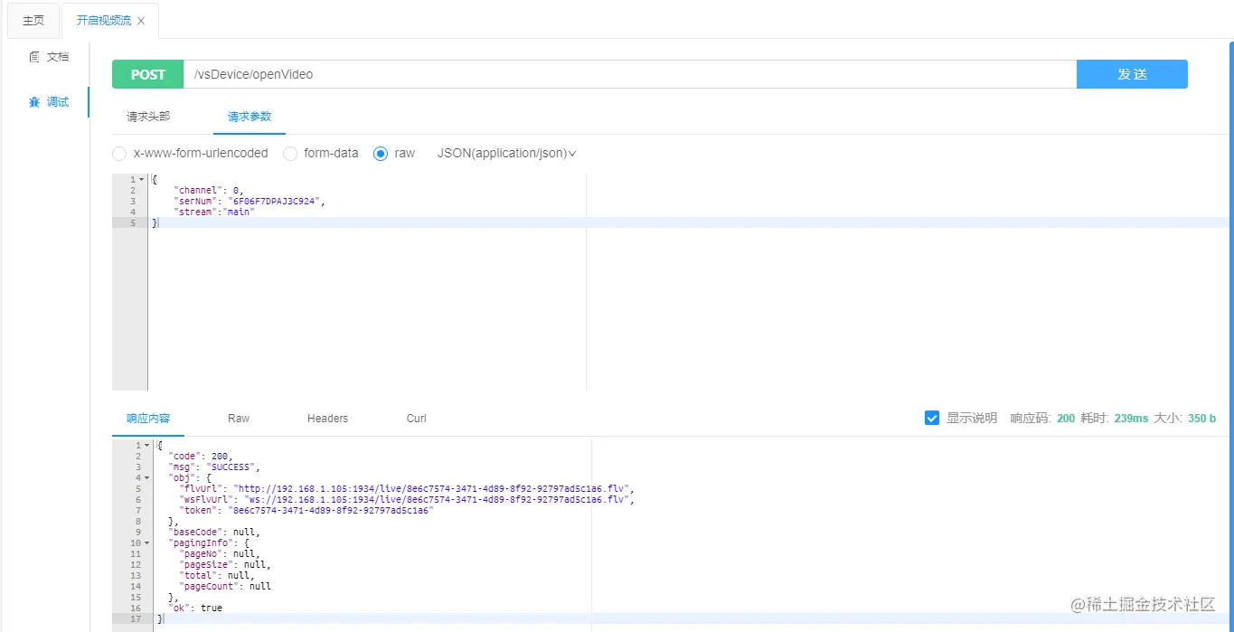Click the POST method button
This screenshot has width=1234, height=632.
(x=148, y=74)
